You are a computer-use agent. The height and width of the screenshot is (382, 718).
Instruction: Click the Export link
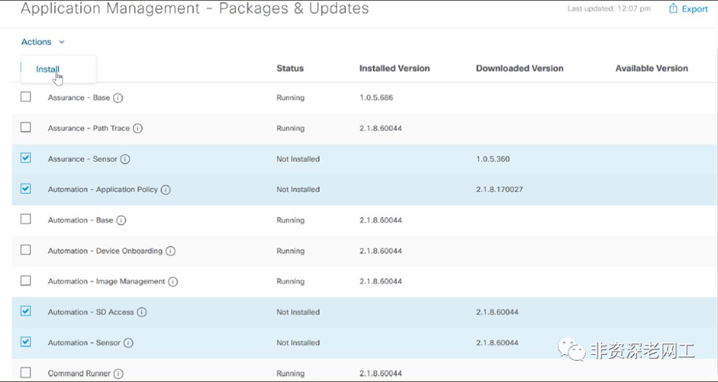point(695,9)
